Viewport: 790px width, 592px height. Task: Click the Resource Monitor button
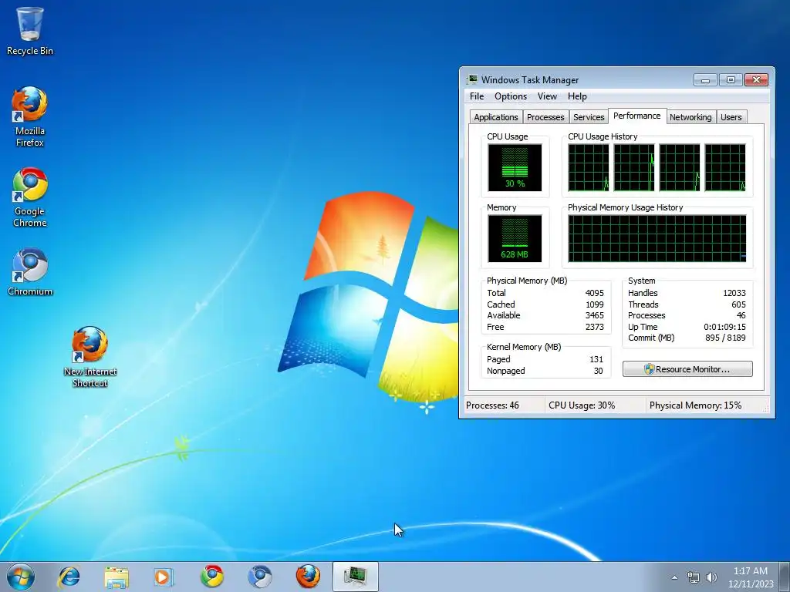pos(687,369)
